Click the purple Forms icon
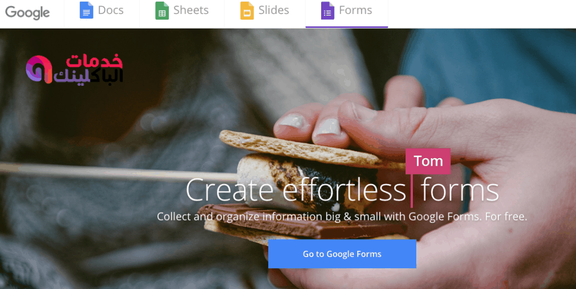 pos(328,10)
